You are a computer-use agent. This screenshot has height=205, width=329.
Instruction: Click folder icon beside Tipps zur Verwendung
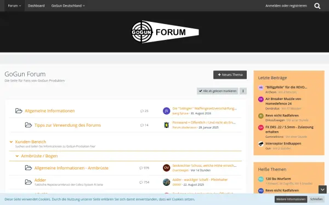(x=29, y=125)
